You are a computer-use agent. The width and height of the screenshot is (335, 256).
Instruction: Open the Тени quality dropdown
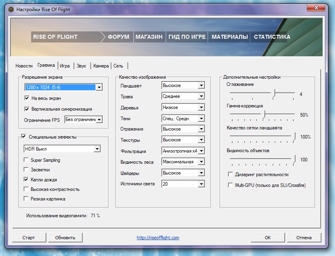coord(183,118)
